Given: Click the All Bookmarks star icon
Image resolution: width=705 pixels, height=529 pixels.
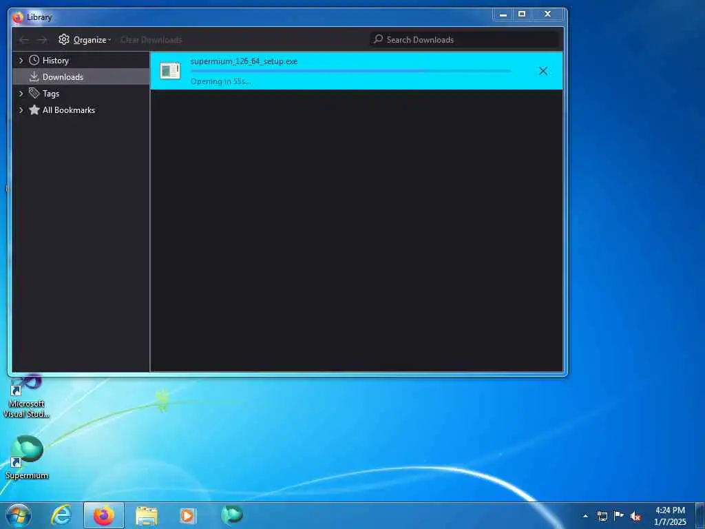Looking at the screenshot, I should click(x=34, y=110).
